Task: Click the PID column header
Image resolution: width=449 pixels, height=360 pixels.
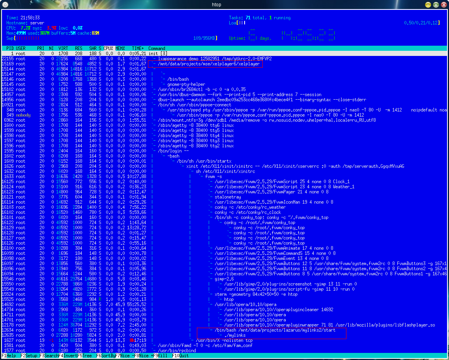Action: pyautogui.click(x=10, y=48)
